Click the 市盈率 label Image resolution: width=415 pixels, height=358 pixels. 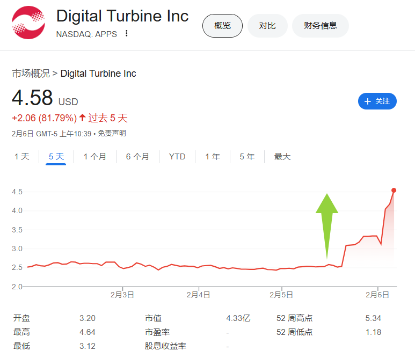click(x=157, y=332)
